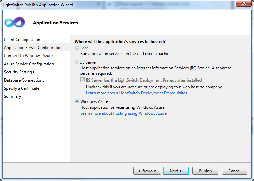The width and height of the screenshot is (254, 181).
Task: Click the Publish button
Action: (206, 171)
